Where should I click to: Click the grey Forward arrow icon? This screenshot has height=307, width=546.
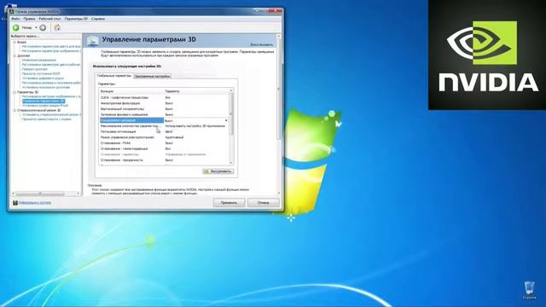[x=43, y=27]
